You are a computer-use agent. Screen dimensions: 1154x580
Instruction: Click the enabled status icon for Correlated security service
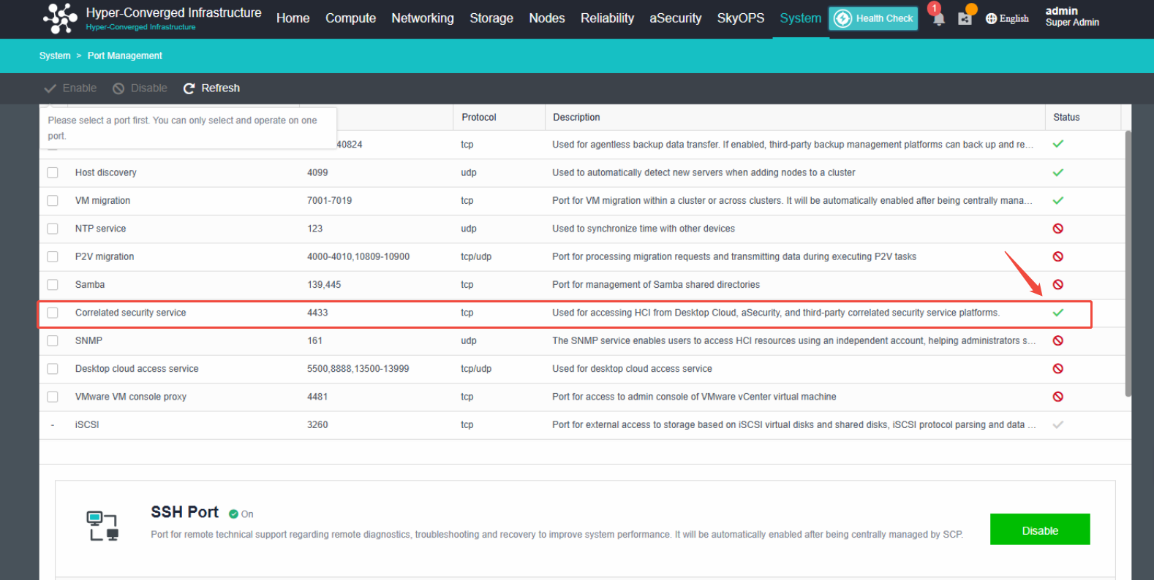tap(1057, 313)
